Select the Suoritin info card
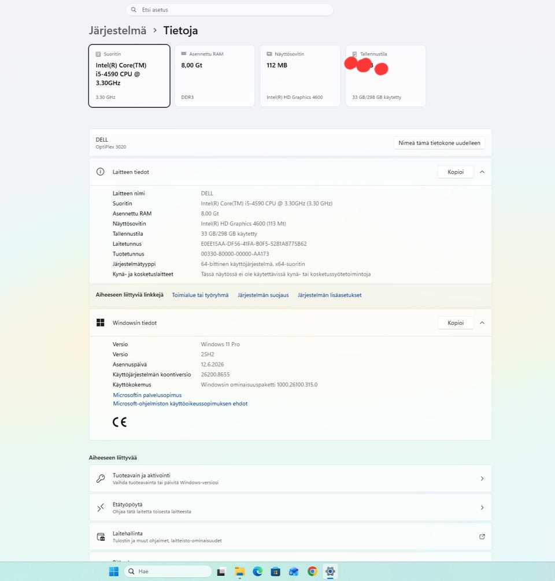The height and width of the screenshot is (581, 555). point(129,76)
